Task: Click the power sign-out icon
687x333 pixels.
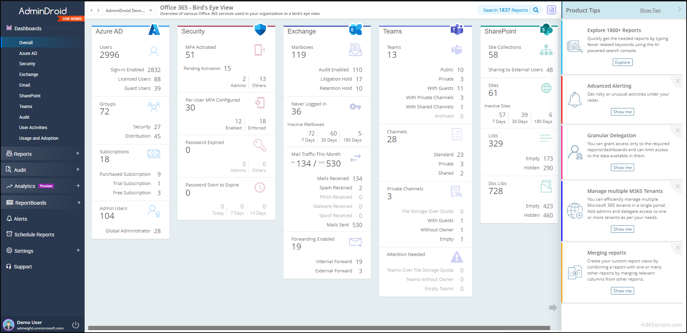Action: click(75, 325)
